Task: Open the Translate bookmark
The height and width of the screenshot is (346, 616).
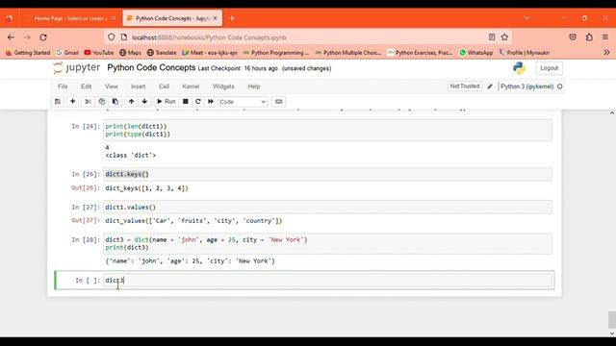Action: [x=162, y=53]
